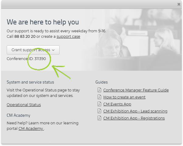Open the support case link

(x=68, y=37)
